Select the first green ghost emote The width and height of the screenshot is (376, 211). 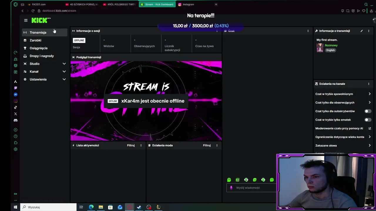click(x=229, y=180)
